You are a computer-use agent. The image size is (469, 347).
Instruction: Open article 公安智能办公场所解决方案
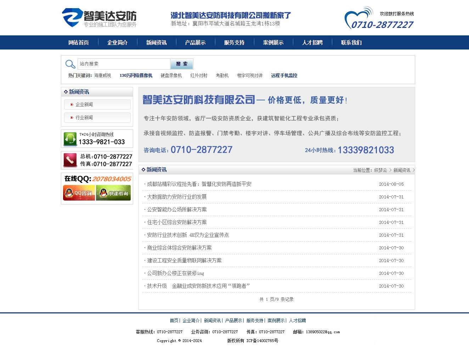click(x=177, y=209)
